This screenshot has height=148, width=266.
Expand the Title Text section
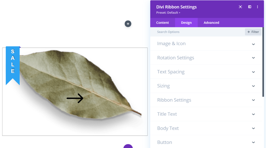tap(206, 114)
